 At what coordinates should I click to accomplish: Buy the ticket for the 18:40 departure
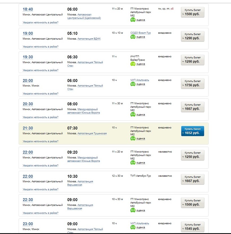[192, 12]
